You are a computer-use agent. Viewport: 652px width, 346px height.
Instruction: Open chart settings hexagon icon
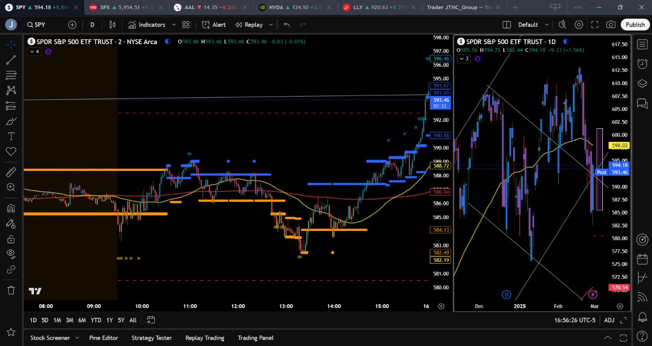click(x=579, y=25)
